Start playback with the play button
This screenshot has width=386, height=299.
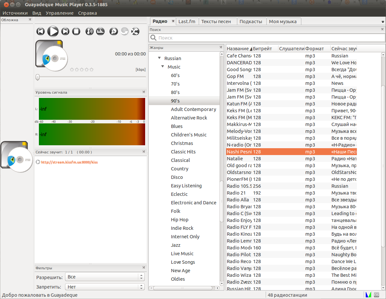pos(53,31)
